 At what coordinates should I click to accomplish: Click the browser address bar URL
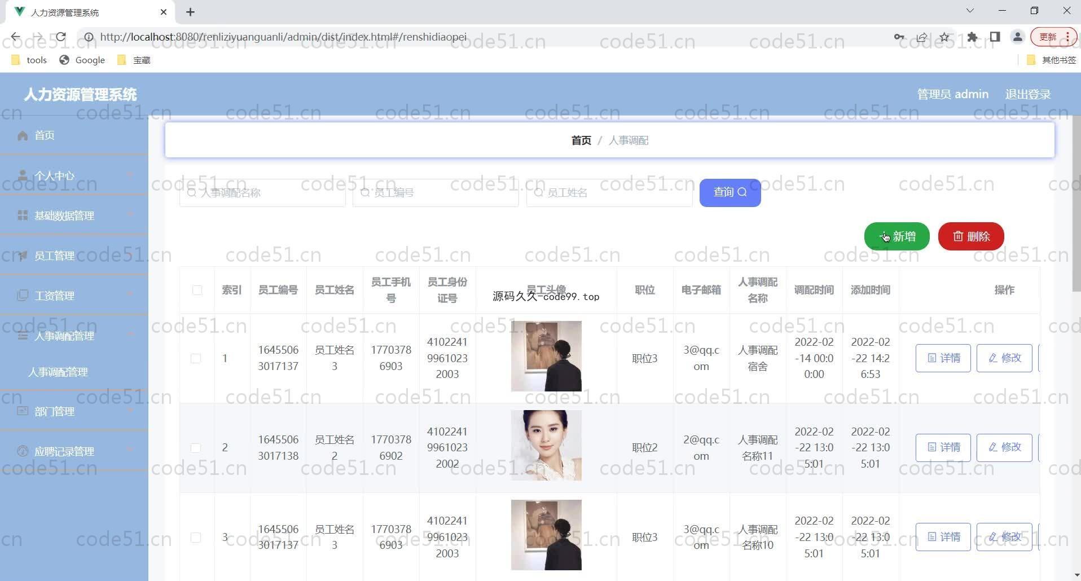tap(283, 37)
